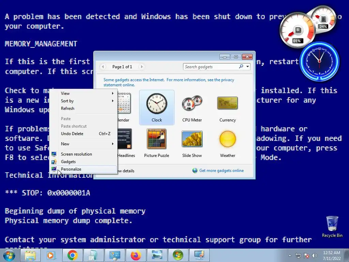Click the New submenu arrow
The image size is (349, 262).
(112, 144)
